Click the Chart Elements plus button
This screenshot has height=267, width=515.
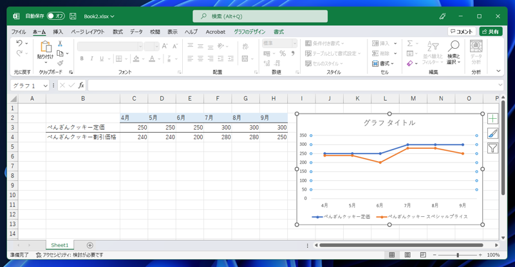coord(492,118)
